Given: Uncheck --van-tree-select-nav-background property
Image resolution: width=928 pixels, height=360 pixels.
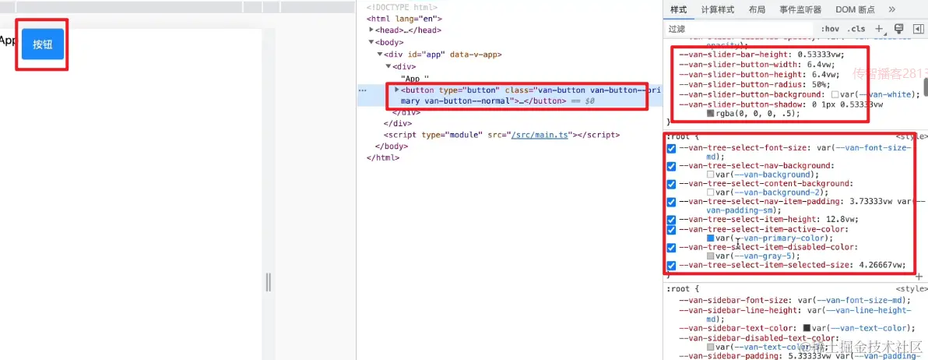Looking at the screenshot, I should click(x=671, y=167).
